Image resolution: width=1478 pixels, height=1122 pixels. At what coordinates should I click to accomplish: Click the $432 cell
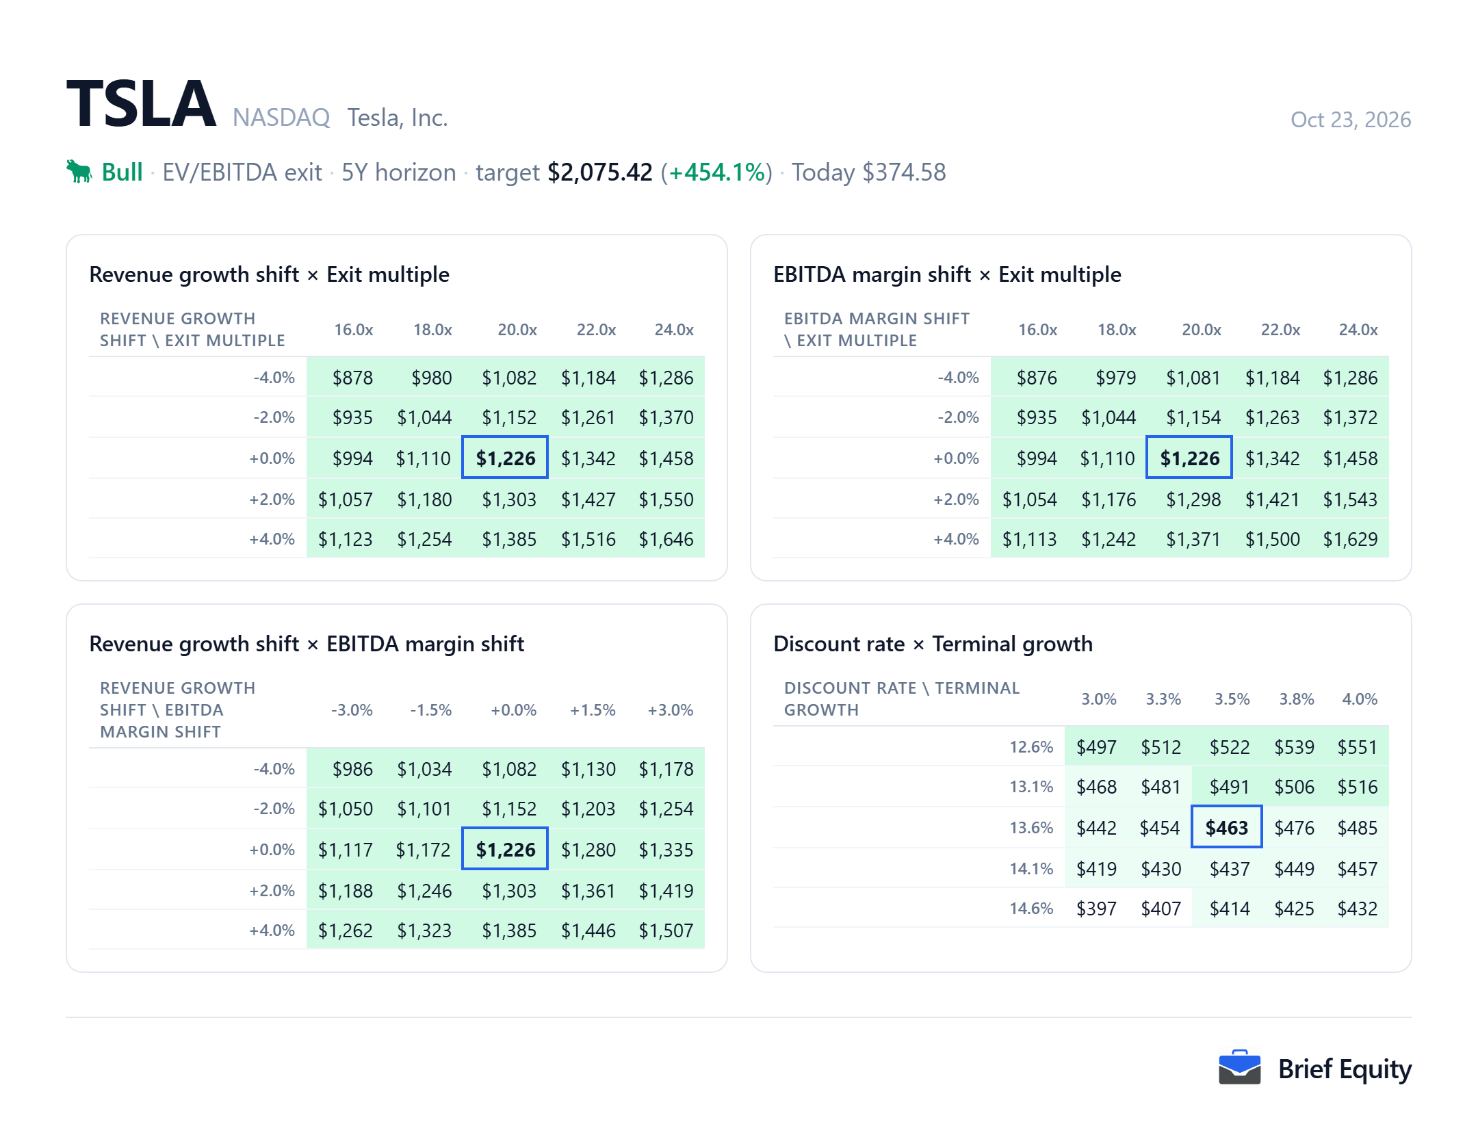1357,909
